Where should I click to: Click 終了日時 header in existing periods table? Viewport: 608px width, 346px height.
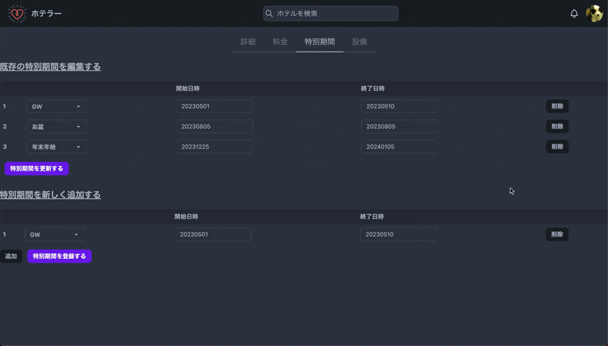[372, 89]
